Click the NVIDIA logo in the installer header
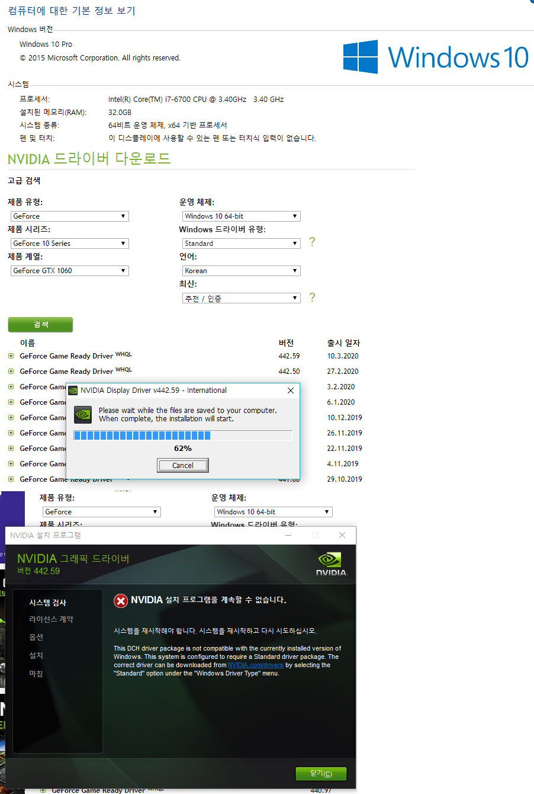534x794 pixels. [329, 562]
